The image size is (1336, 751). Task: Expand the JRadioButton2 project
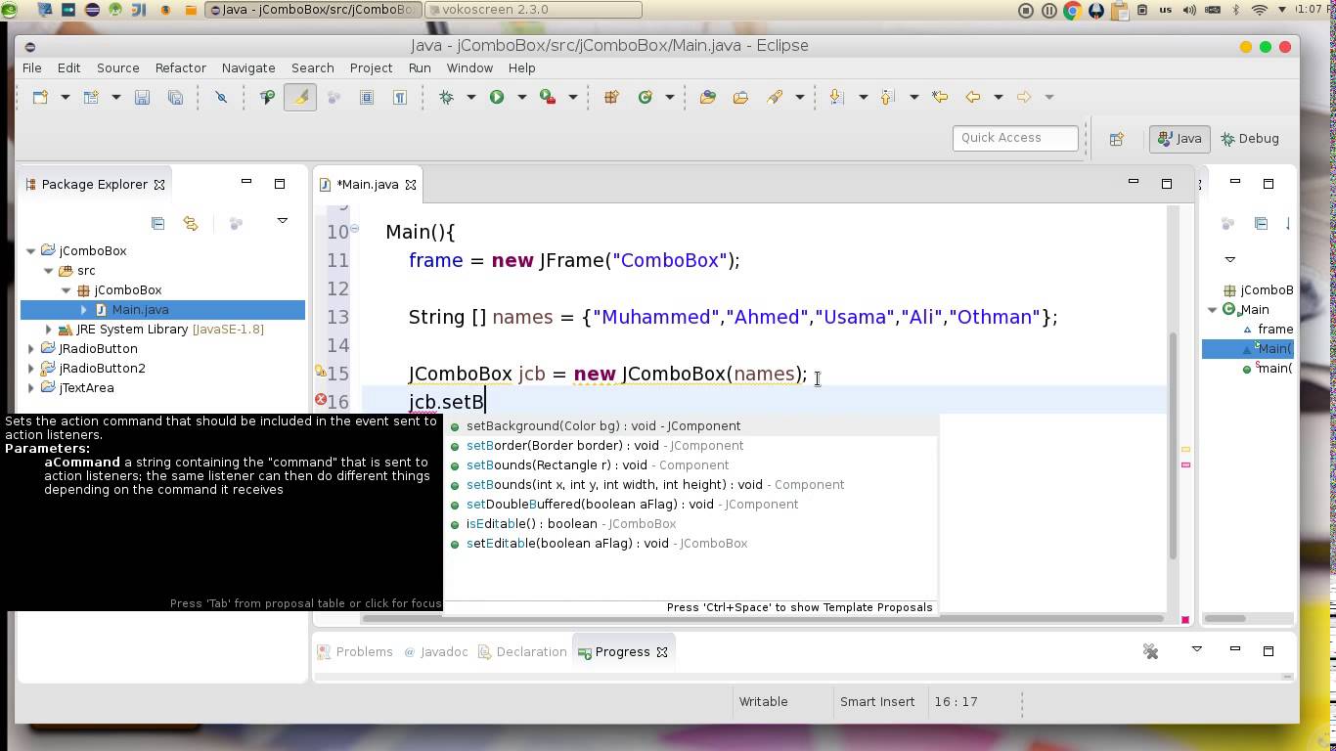click(x=31, y=369)
